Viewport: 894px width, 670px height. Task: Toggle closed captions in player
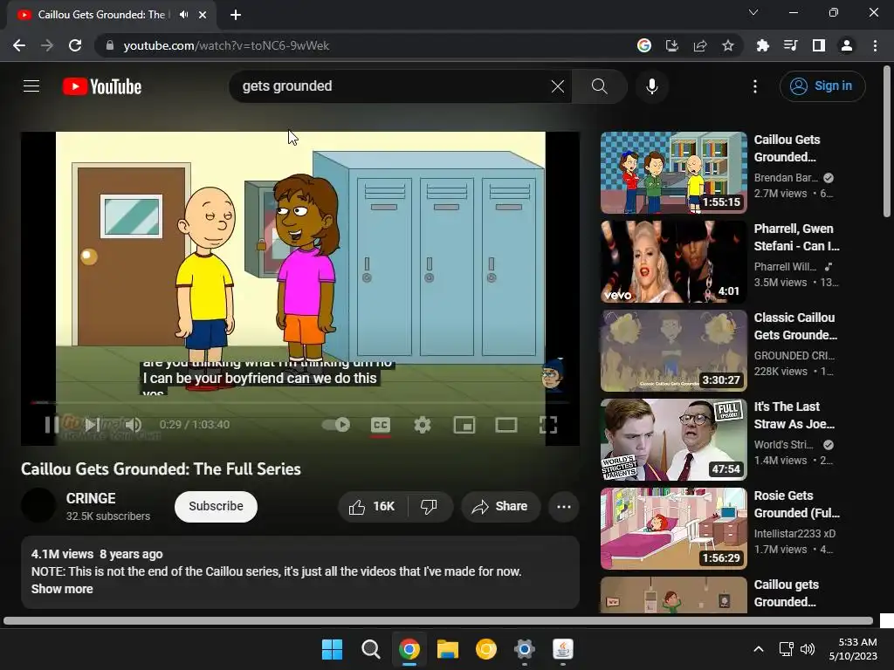pos(381,425)
